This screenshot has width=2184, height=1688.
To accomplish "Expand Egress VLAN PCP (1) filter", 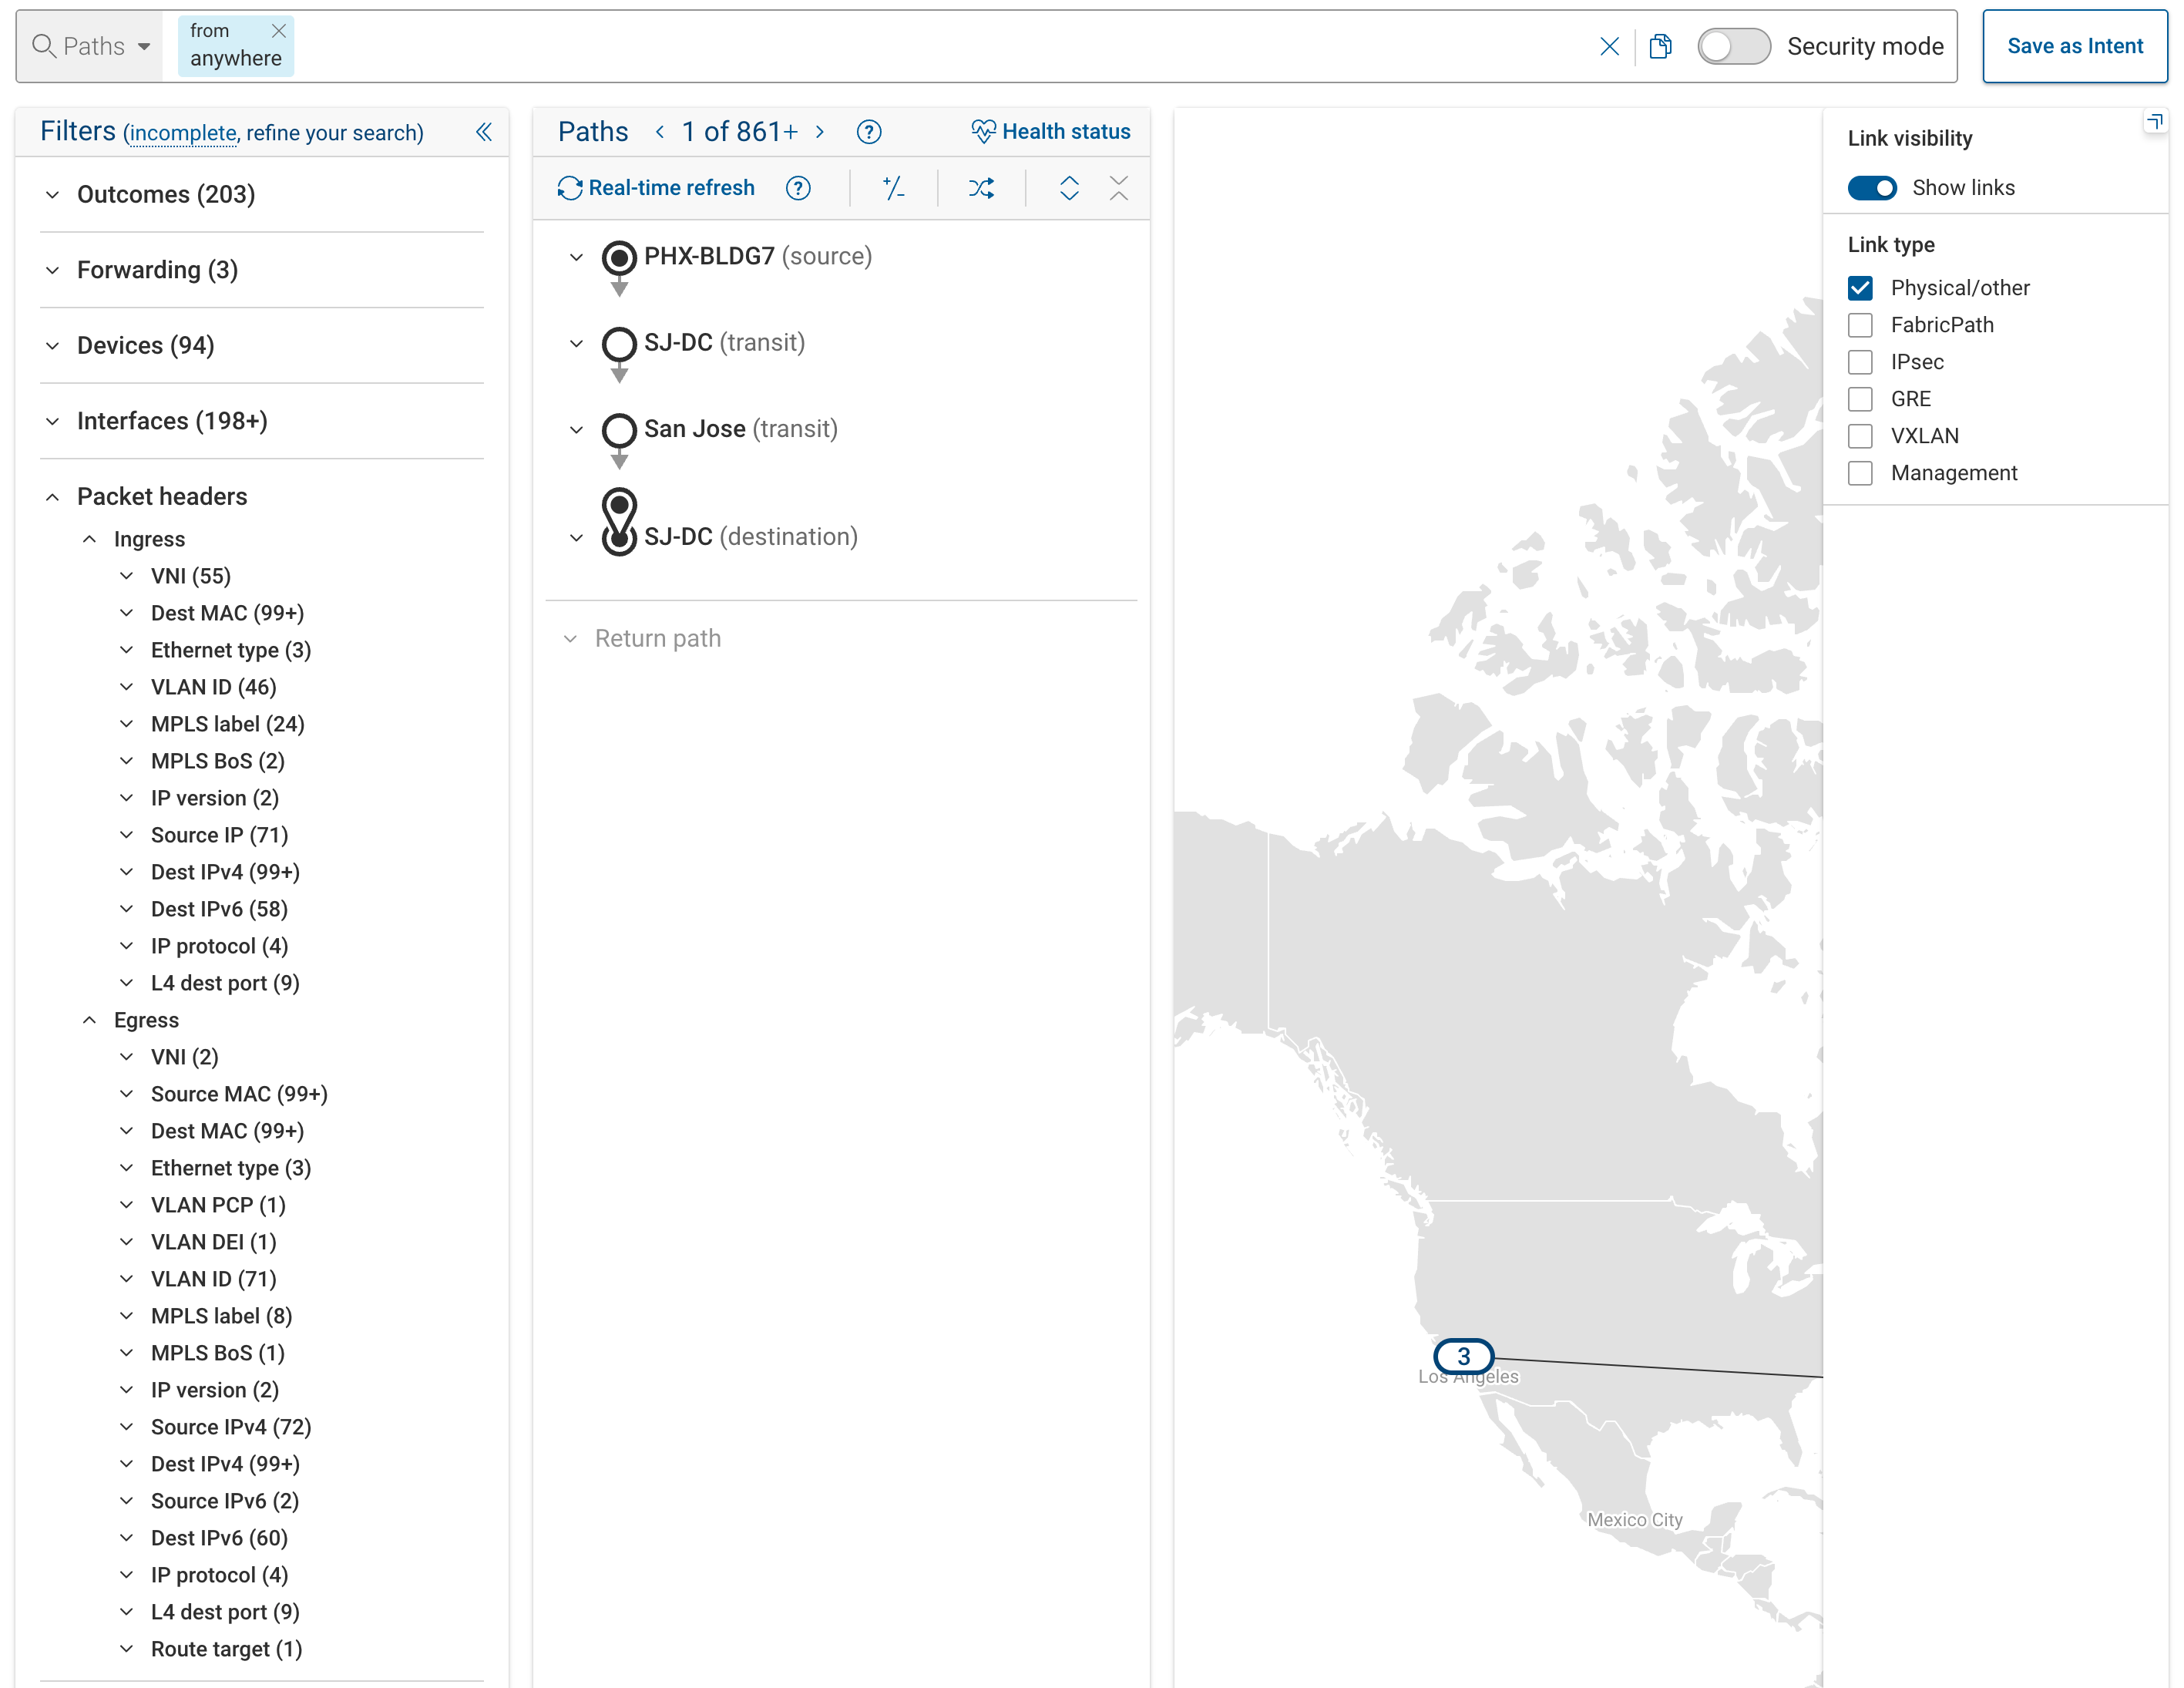I will click(x=126, y=1205).
